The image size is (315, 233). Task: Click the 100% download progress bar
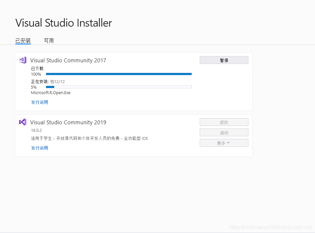(119, 74)
